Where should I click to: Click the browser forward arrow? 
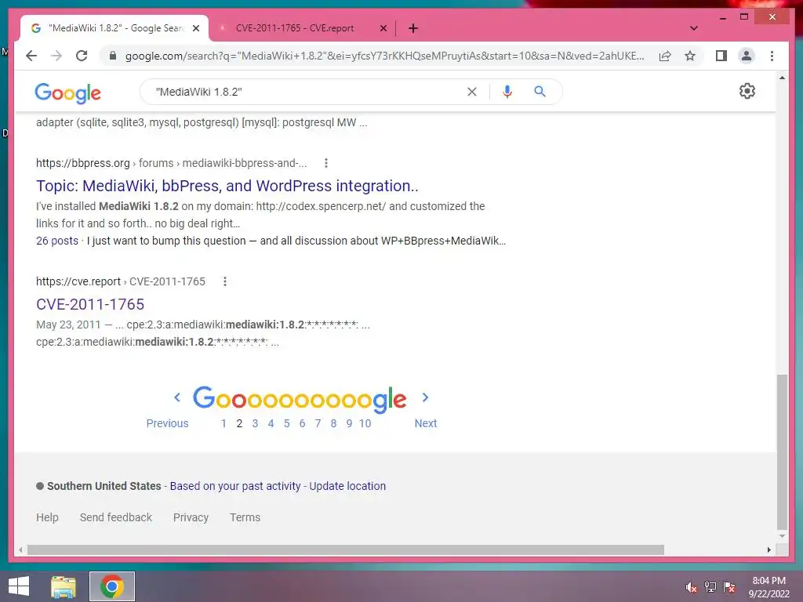click(x=56, y=56)
